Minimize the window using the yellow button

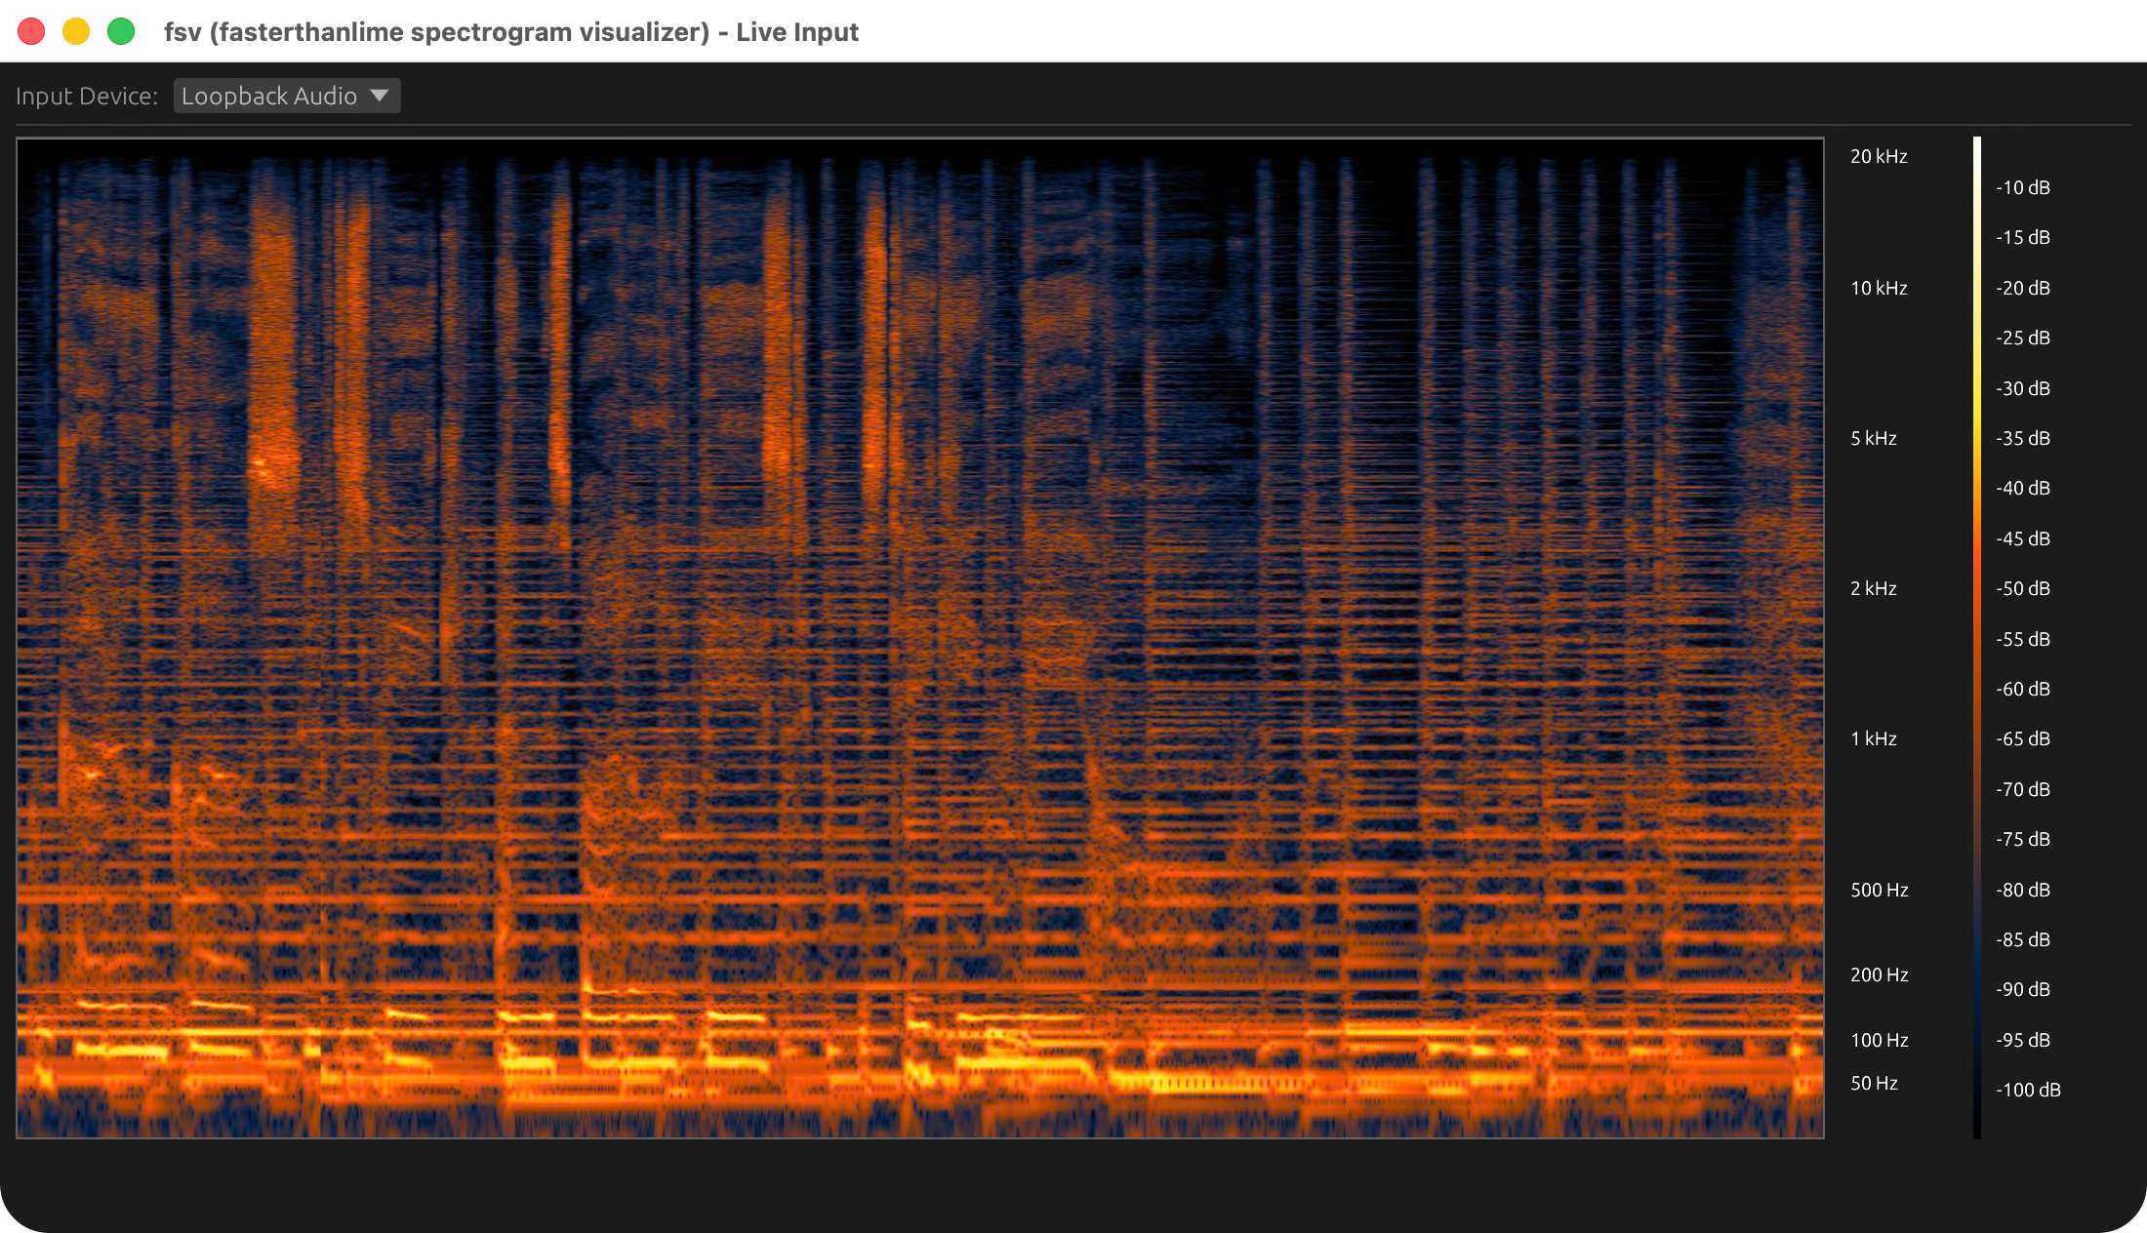pos(76,31)
